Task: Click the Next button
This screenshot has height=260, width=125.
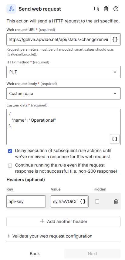Action: (x=93, y=254)
